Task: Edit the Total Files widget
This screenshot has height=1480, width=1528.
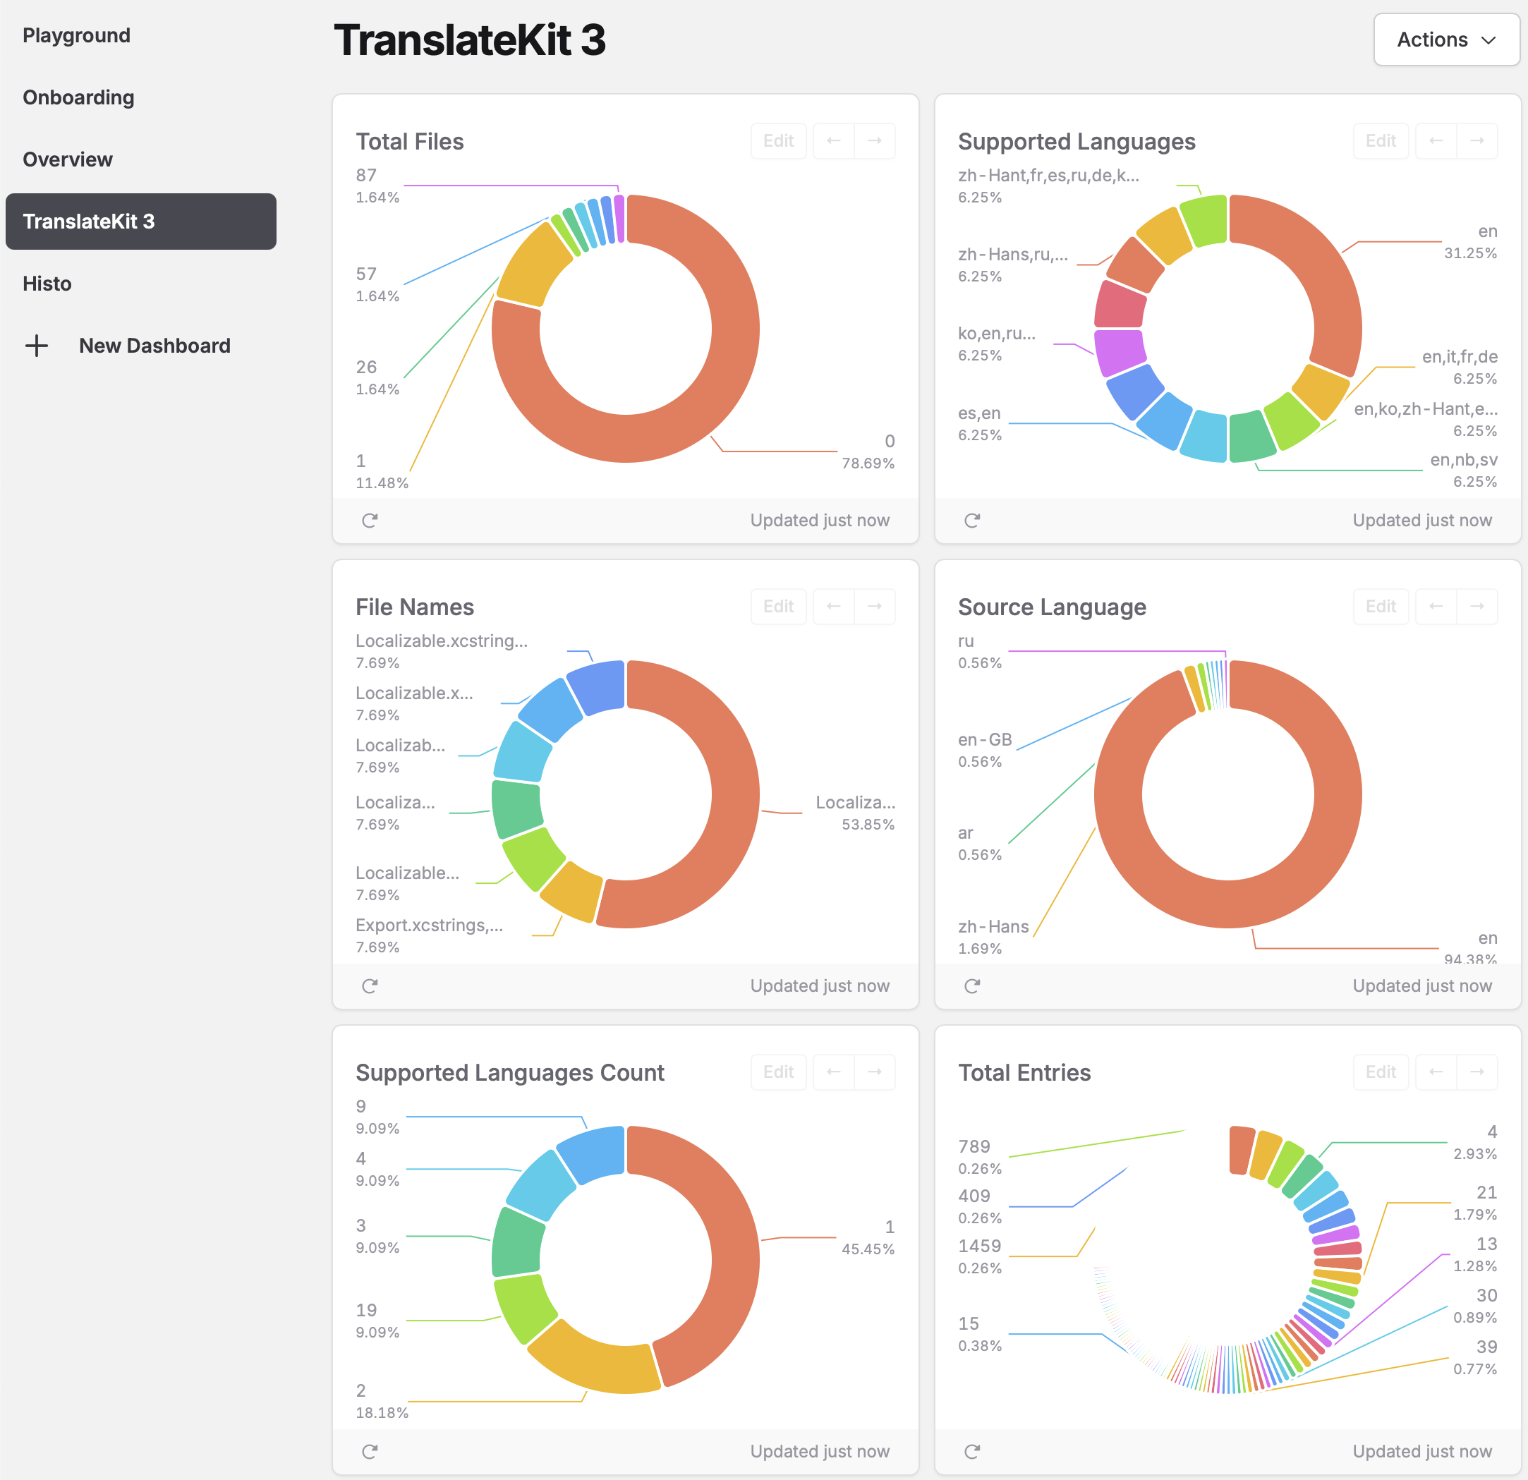Action: click(778, 140)
